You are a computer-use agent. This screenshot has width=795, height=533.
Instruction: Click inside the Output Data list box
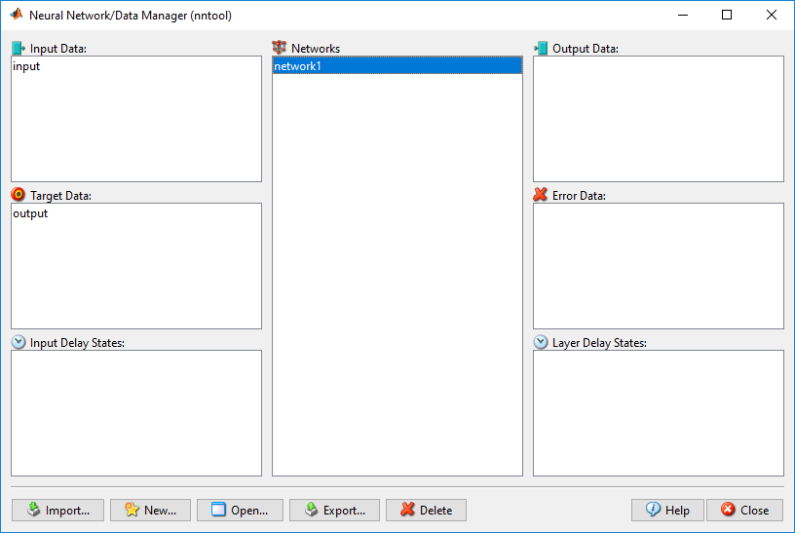point(658,119)
